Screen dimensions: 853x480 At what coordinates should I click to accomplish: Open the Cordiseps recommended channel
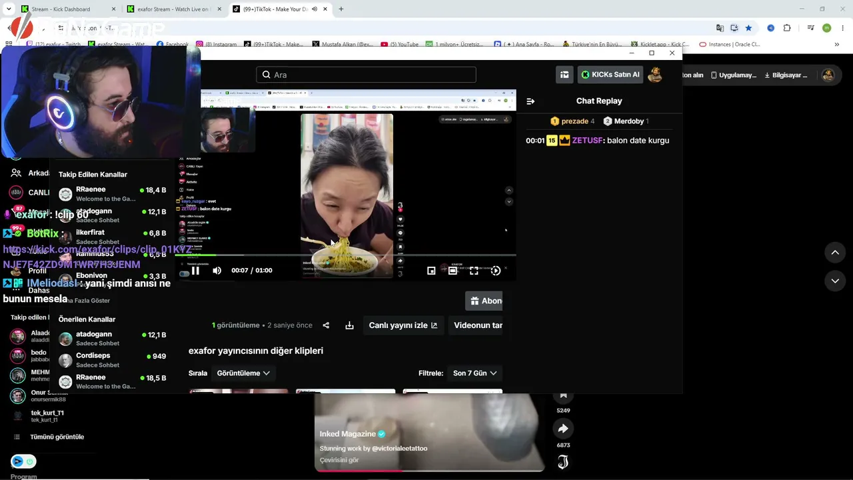tap(112, 360)
